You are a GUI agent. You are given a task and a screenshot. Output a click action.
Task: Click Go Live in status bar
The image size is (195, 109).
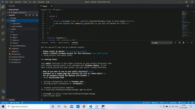(182, 103)
